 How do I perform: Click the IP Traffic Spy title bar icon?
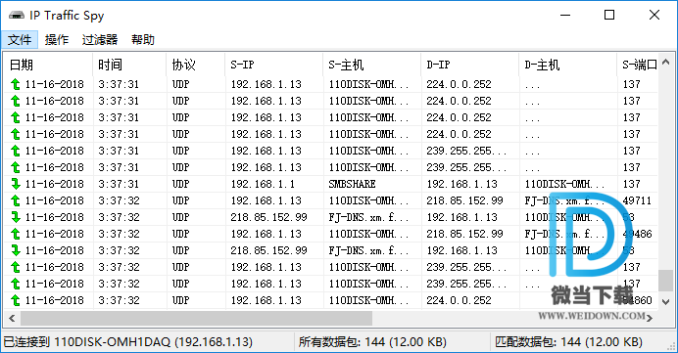tap(17, 16)
